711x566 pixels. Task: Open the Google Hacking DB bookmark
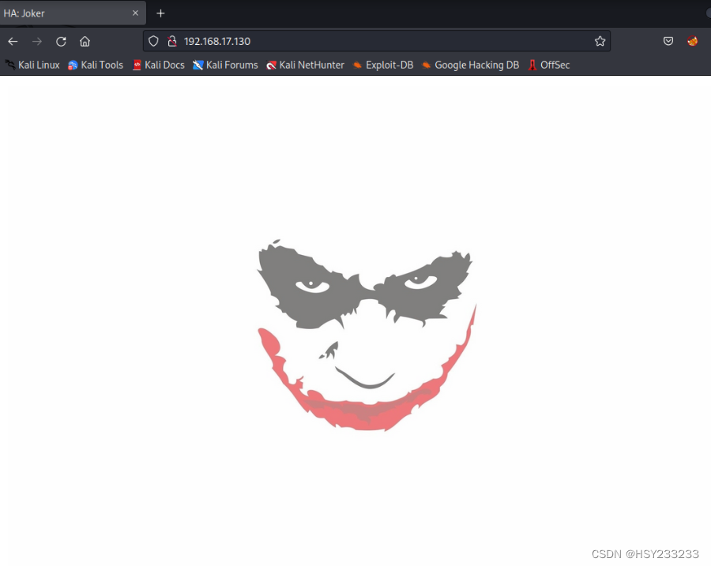pos(470,65)
